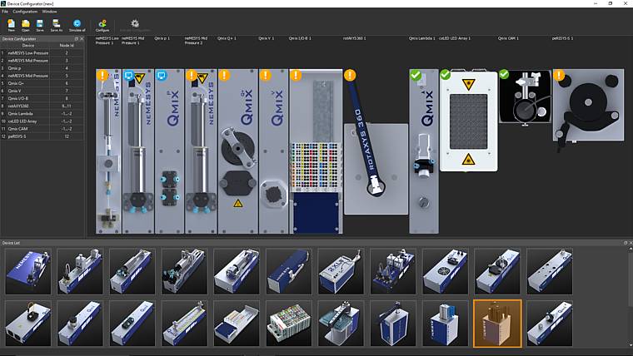This screenshot has width=633, height=356.
Task: Select row 1 neMESYS Low Pressure
Action: click(42, 52)
